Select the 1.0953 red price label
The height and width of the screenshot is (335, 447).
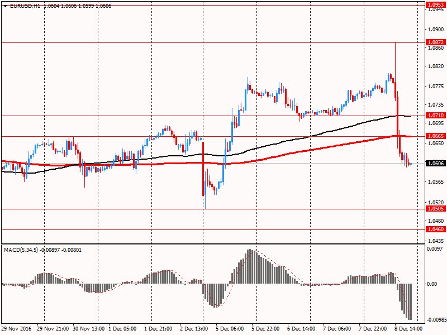(435, 5)
